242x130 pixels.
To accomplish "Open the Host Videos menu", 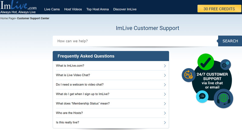I will (73, 9).
